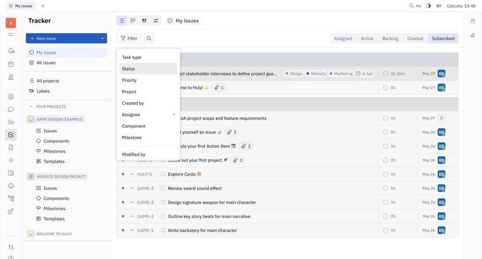Click the 6 Jun due date chip
Viewport: 482px width, 259px height.
[365, 74]
